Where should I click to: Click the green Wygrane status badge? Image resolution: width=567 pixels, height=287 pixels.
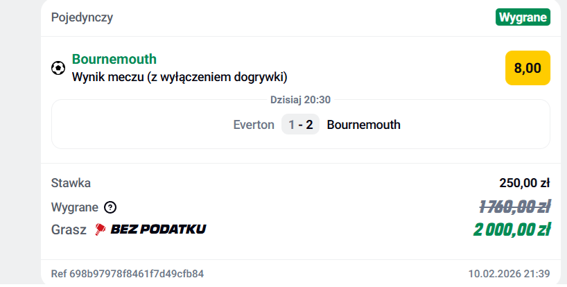523,17
